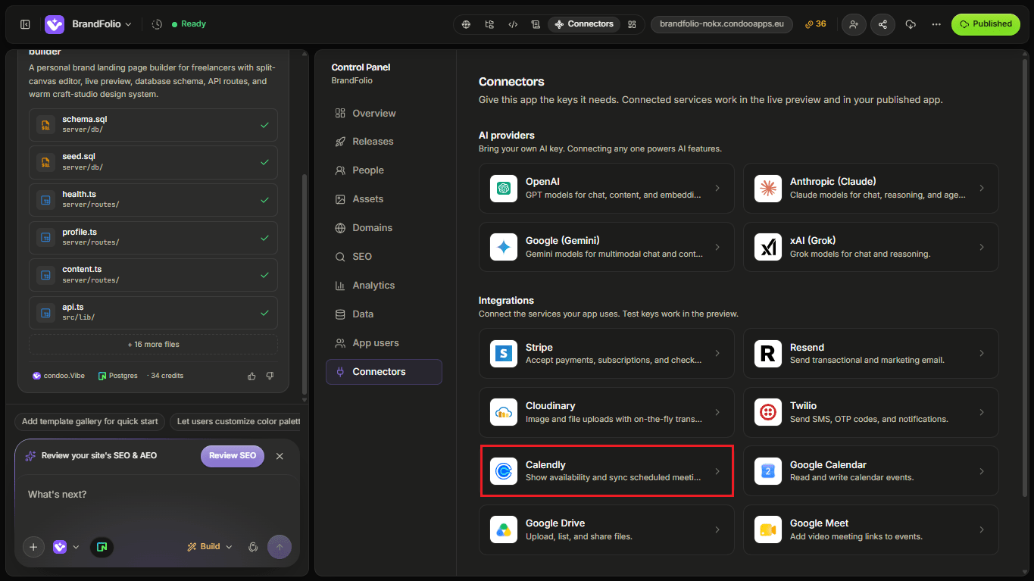Click the share icon in header
The image size is (1034, 581).
pos(882,24)
